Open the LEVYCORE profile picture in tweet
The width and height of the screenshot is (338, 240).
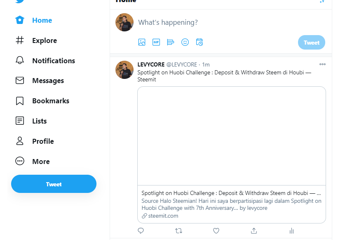124,70
